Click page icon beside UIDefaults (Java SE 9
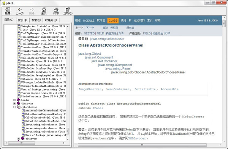Viewport: 228px width, 149px height. click(19, 61)
